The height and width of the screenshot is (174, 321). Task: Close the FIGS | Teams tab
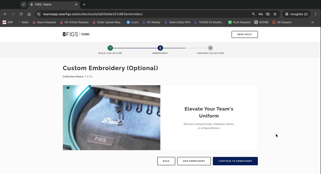(x=76, y=5)
